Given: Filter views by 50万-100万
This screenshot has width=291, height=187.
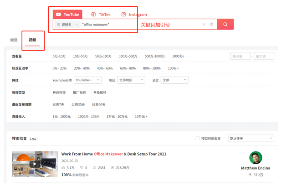Looking at the screenshot, I should coord(103,56).
